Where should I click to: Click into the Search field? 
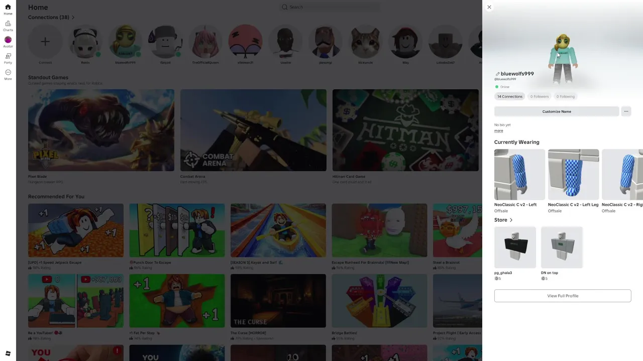pos(329,7)
